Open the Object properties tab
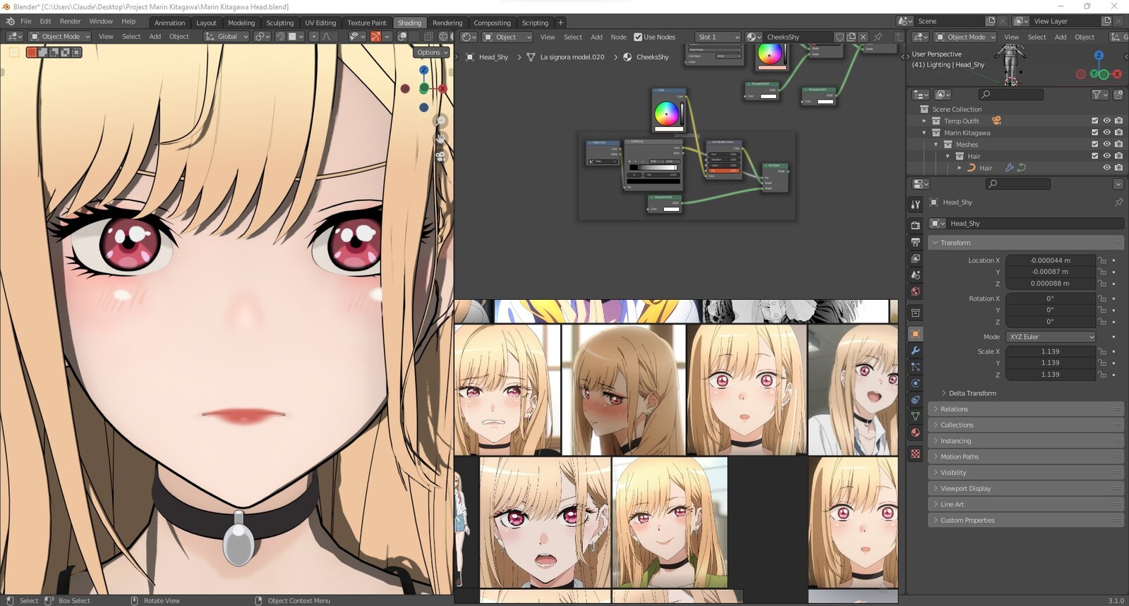 [915, 334]
